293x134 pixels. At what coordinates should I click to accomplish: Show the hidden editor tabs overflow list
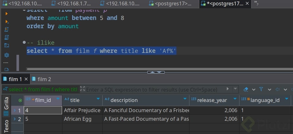pos(256,3)
